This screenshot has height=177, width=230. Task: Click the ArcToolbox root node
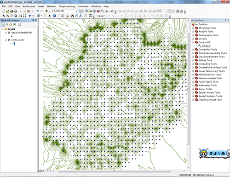[x=201, y=24]
